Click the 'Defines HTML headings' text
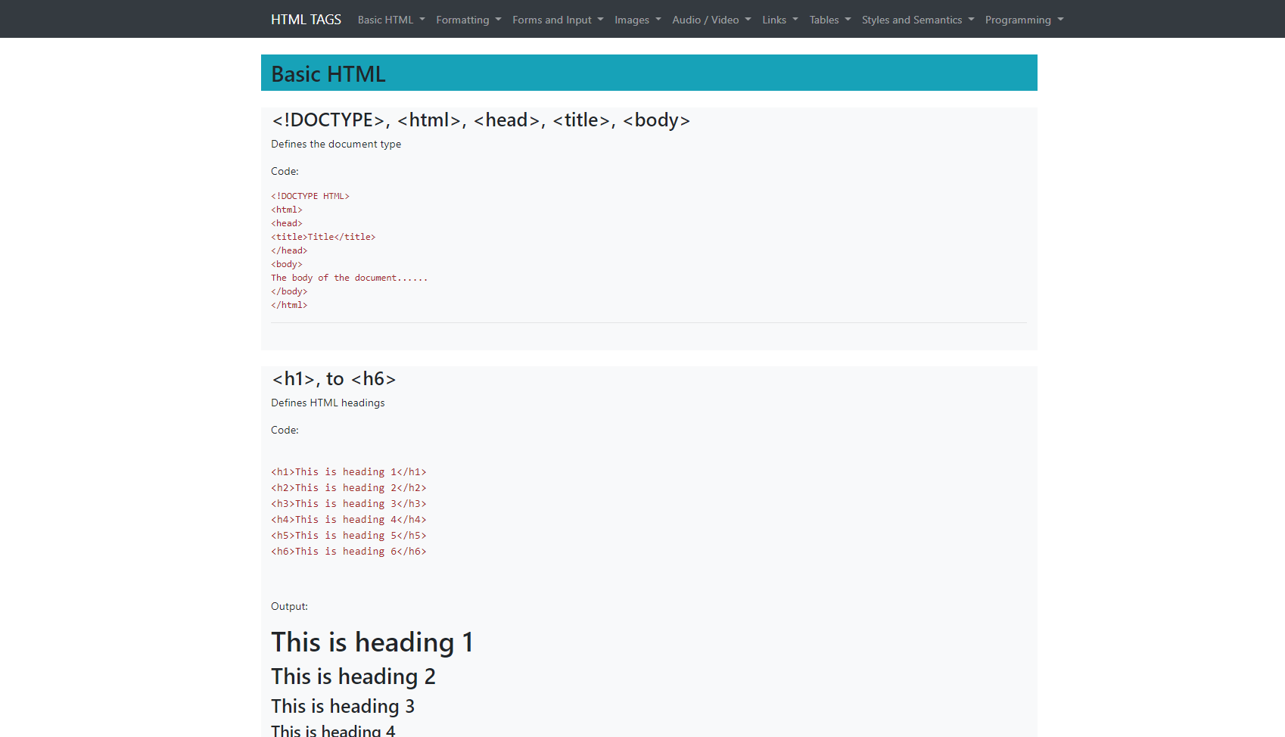Viewport: 1285px width, 737px height. point(328,403)
